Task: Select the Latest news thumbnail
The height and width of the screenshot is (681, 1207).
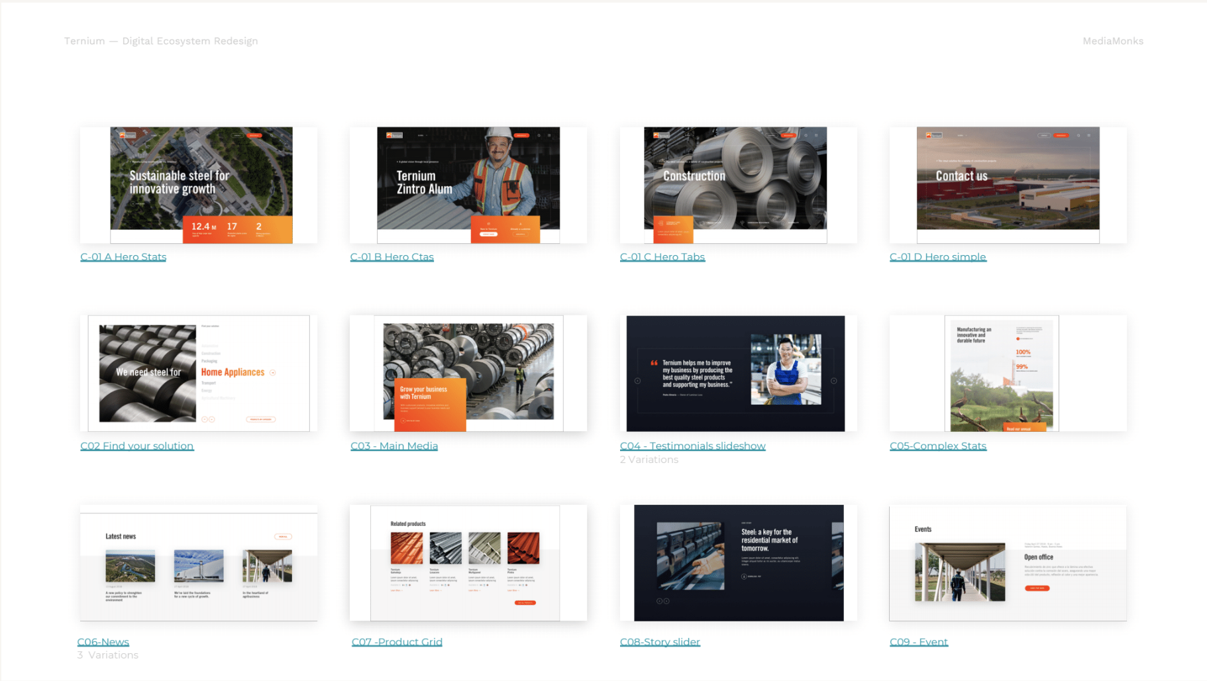Action: tap(199, 563)
